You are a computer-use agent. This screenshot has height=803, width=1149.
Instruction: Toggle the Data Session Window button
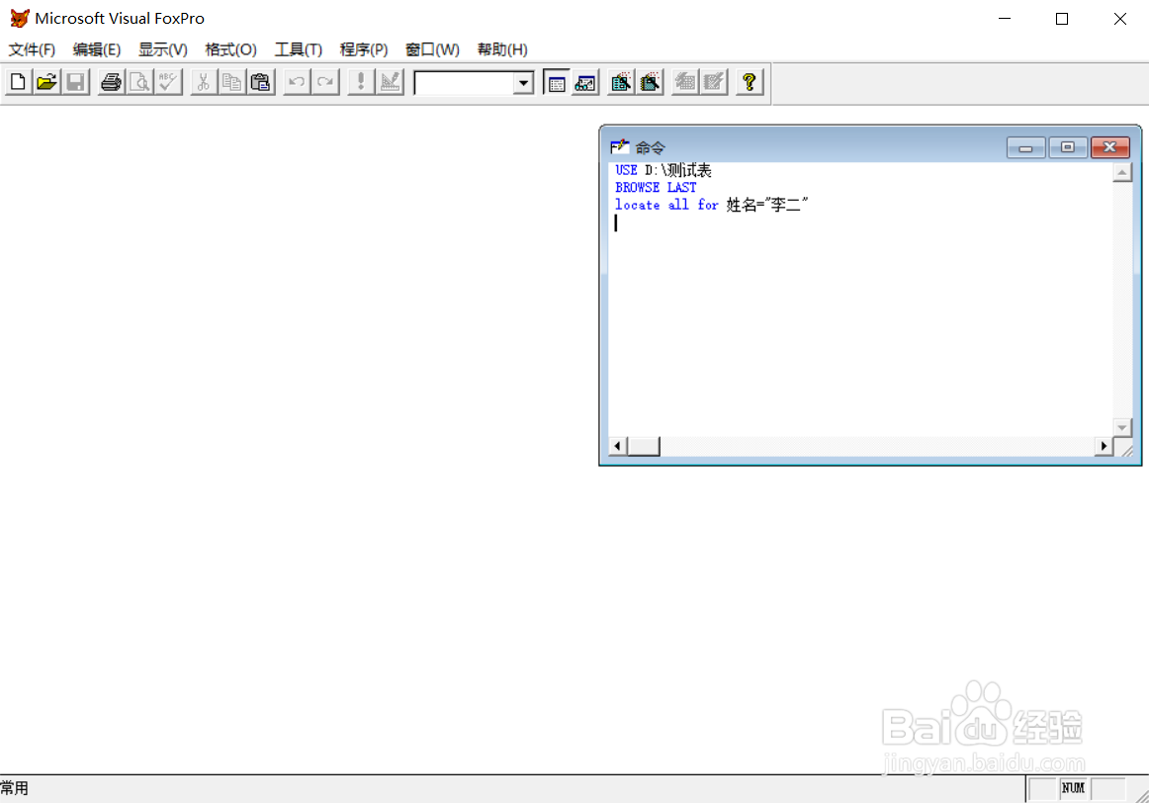(585, 82)
